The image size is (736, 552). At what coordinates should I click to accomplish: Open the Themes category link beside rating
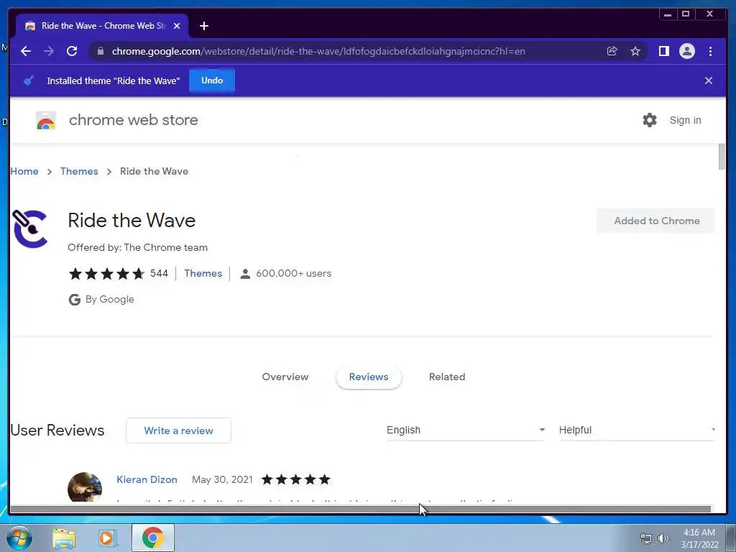[203, 273]
